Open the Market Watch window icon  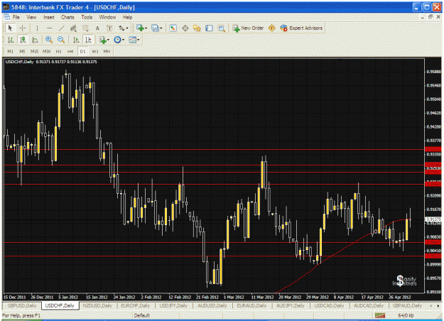(x=173, y=28)
